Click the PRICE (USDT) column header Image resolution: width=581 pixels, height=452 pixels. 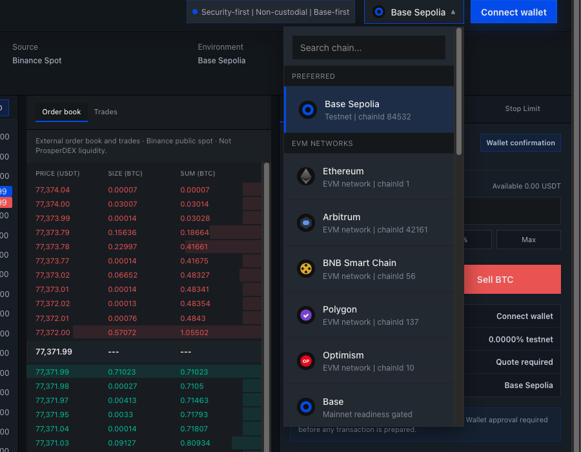(57, 174)
